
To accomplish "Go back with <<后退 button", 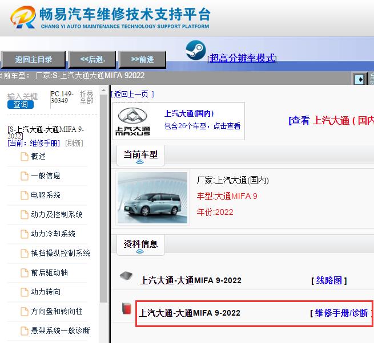I will tap(93, 59).
